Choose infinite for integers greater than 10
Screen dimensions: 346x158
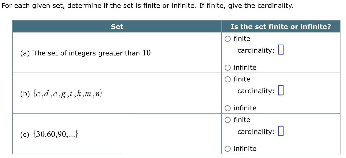228,68
